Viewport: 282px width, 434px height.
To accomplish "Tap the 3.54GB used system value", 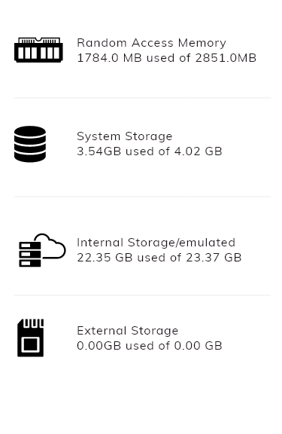I will click(x=99, y=151).
